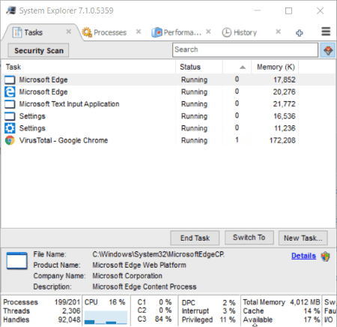Click Microsoft Edge Web Platform product name
This screenshot has height=327, width=337.
139,265
